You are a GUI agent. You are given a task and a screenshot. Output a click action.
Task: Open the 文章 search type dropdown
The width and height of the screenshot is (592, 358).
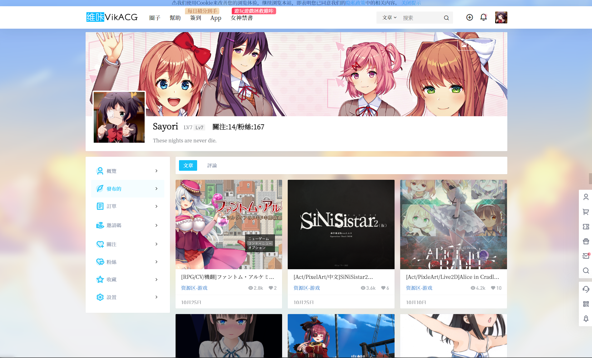point(389,18)
